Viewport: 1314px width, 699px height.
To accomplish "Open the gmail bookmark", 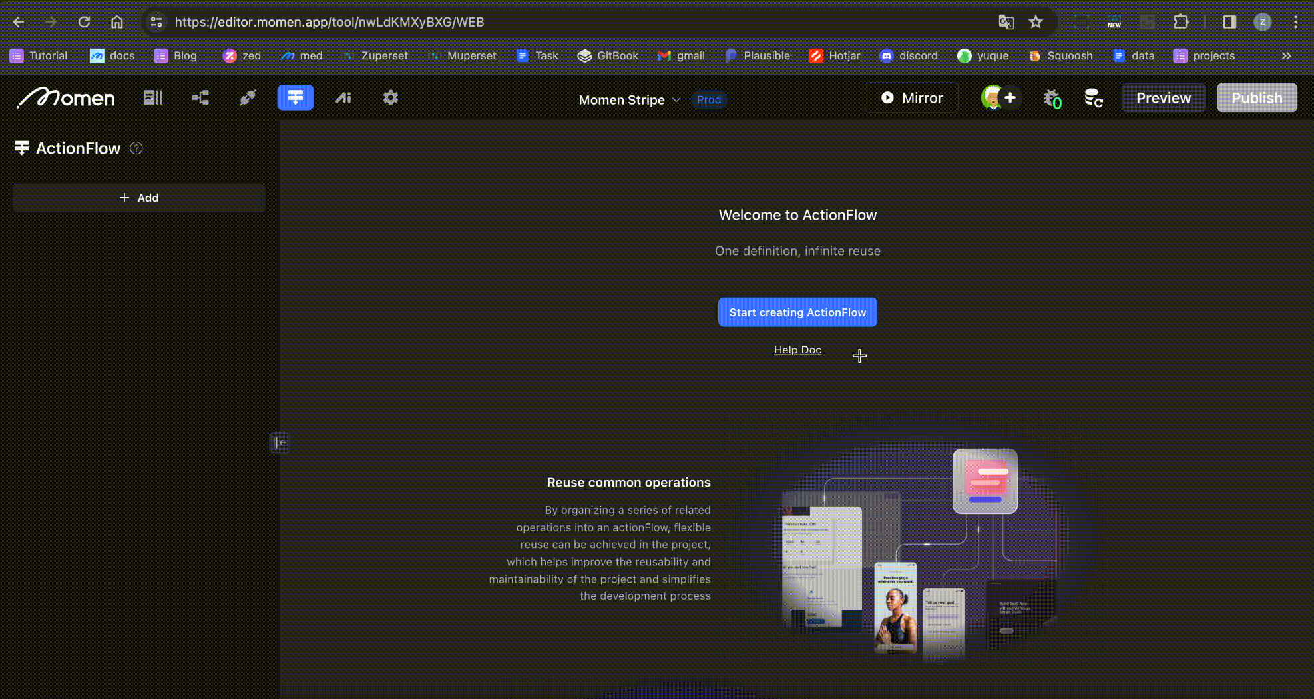I will click(x=681, y=56).
